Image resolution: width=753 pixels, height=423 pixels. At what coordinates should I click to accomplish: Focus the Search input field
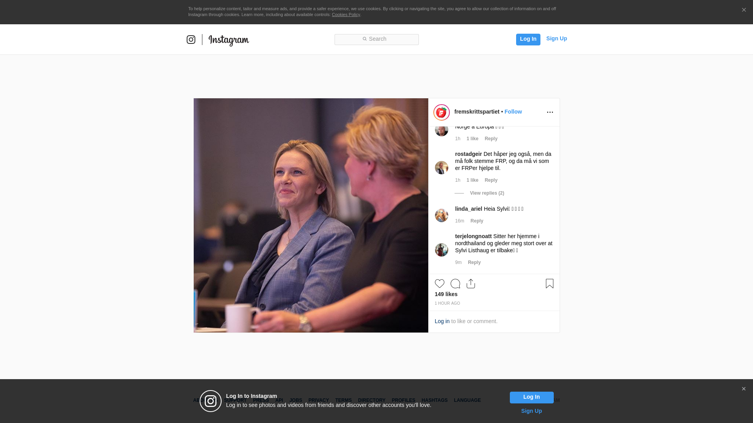(x=376, y=40)
